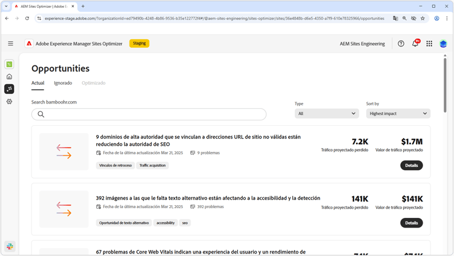Image resolution: width=454 pixels, height=256 pixels.
Task: Open Details for the 392 imágenes opportunity
Action: coord(412,223)
